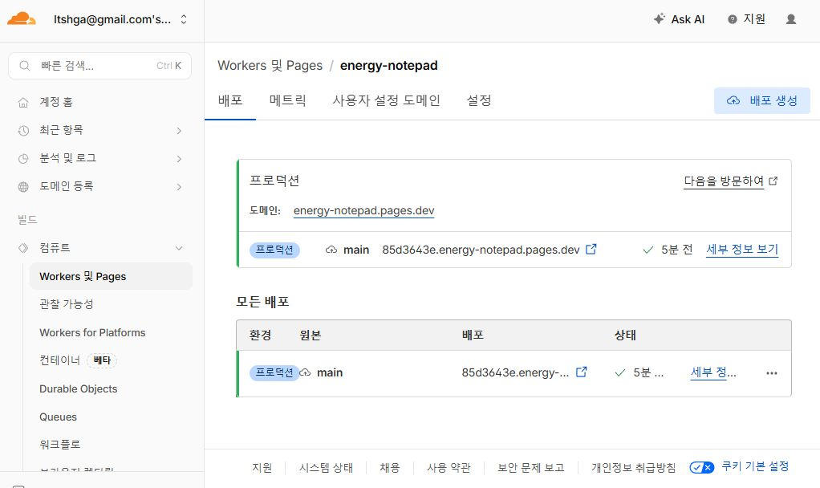Viewport: 820px width, 488px height.
Task: Click the 배포 생성 button
Action: (x=762, y=100)
